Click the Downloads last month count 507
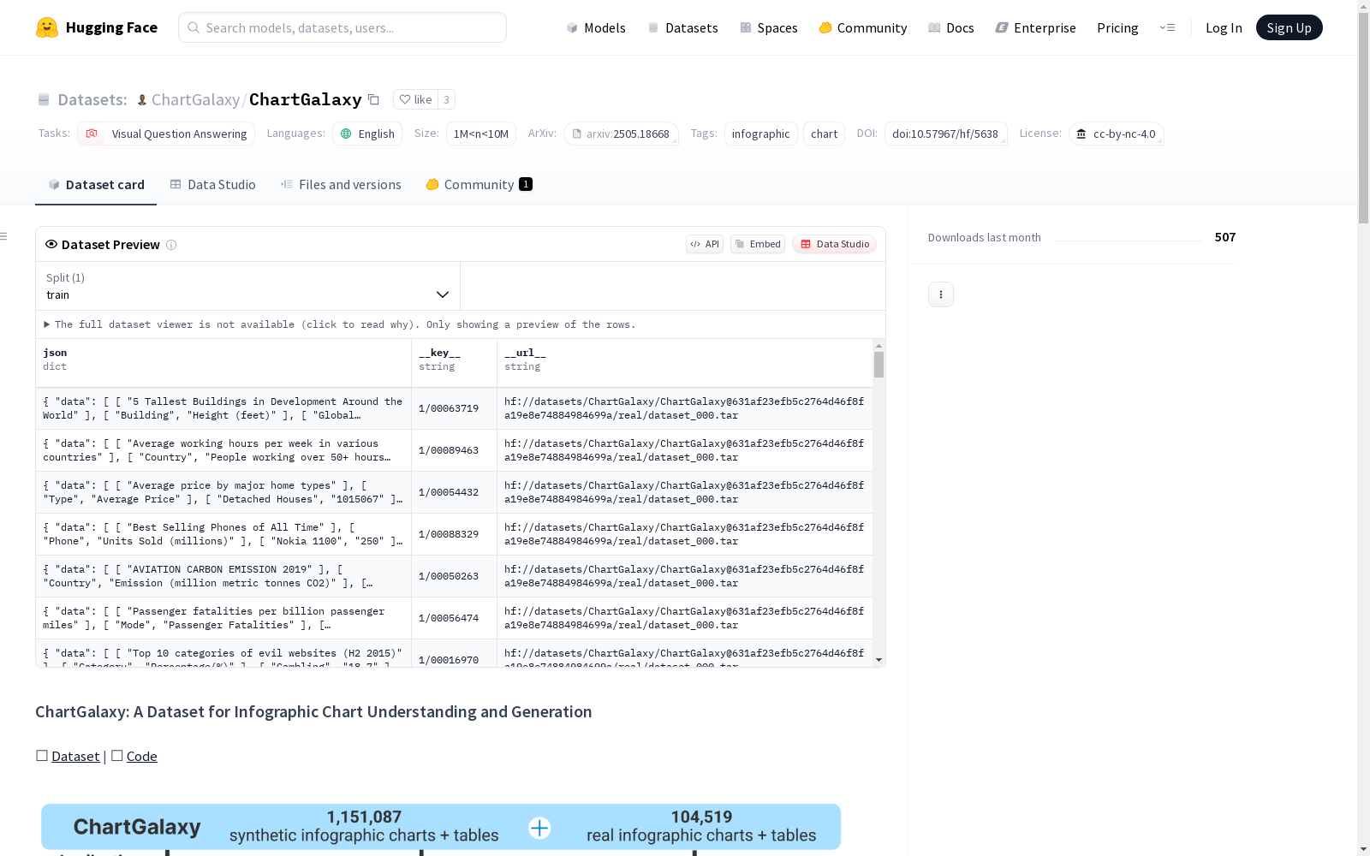Screen dimensions: 1370x856 click(1225, 237)
